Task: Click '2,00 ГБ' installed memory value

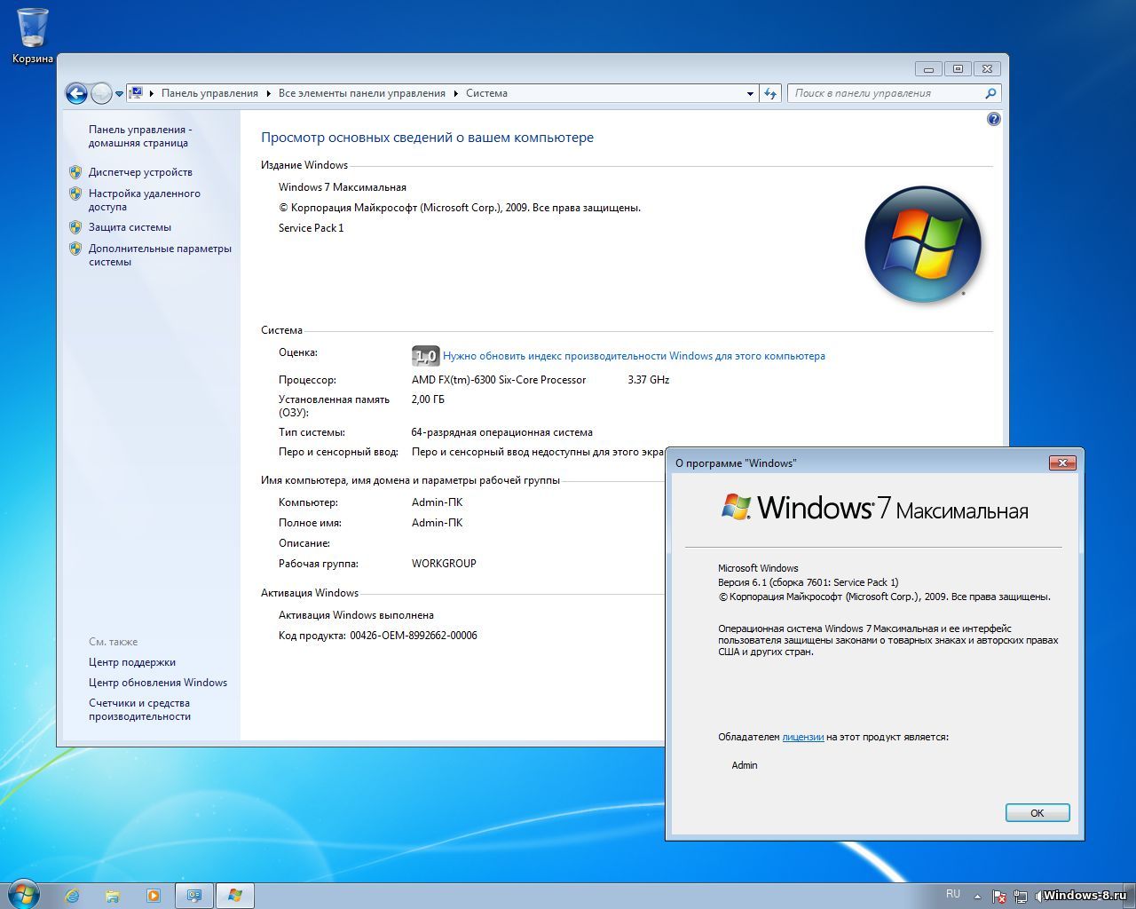Action: (428, 399)
